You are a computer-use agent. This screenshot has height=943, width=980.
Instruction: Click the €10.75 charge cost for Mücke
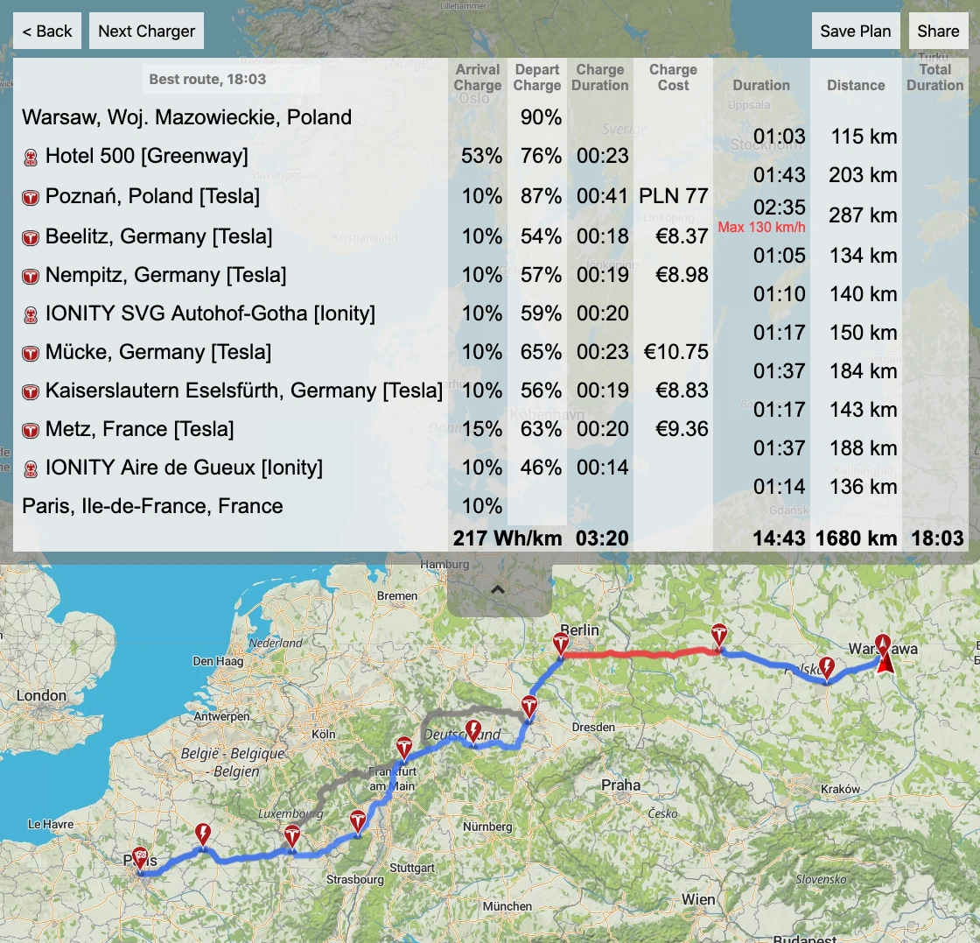pos(675,352)
